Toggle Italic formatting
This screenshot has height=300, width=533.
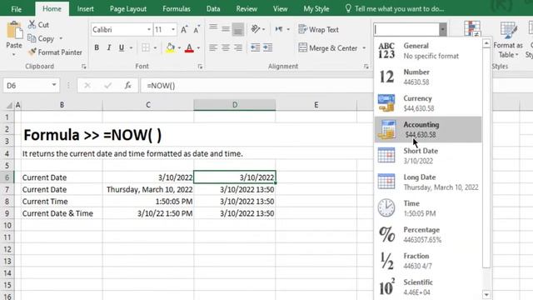[x=109, y=47]
